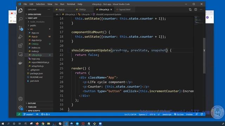225x126 pixels.
Task: Open index.css in the explorer
Action: 39,48
